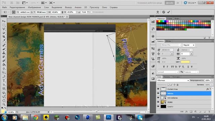
Task: Select the Clone Stamp tool
Action: tap(4, 53)
